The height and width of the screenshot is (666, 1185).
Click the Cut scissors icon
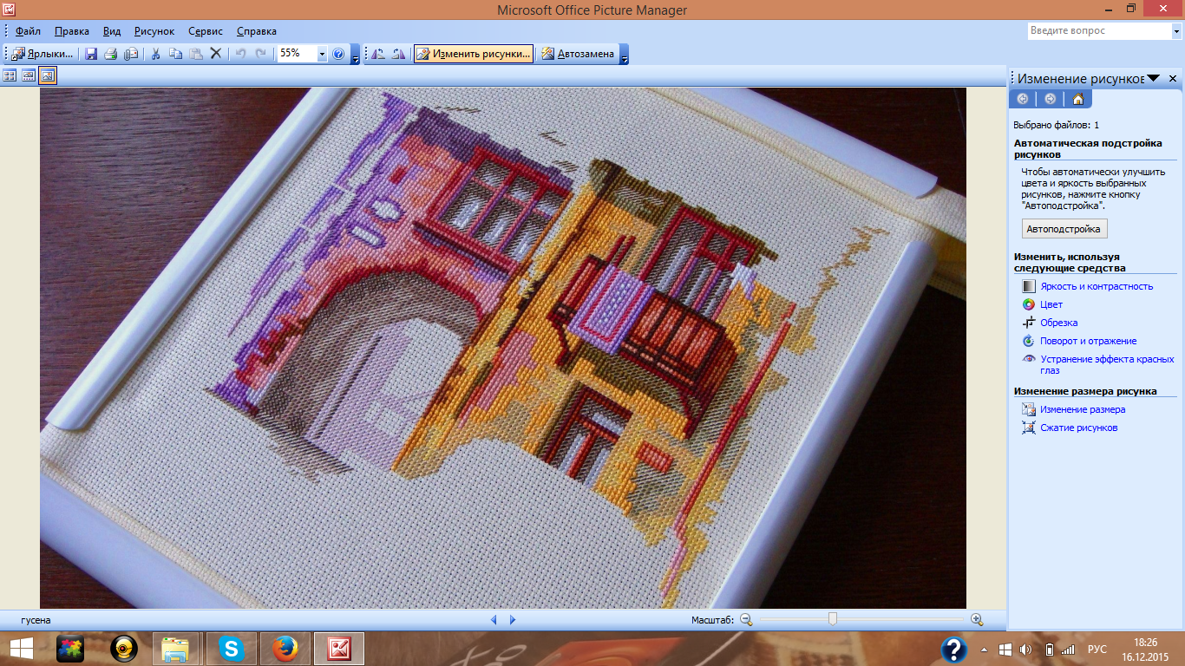(156, 54)
